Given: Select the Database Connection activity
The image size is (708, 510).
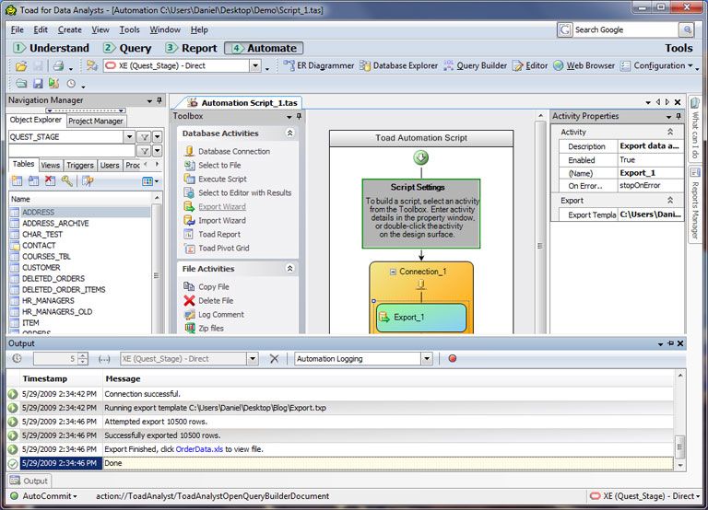Looking at the screenshot, I should point(227,152).
